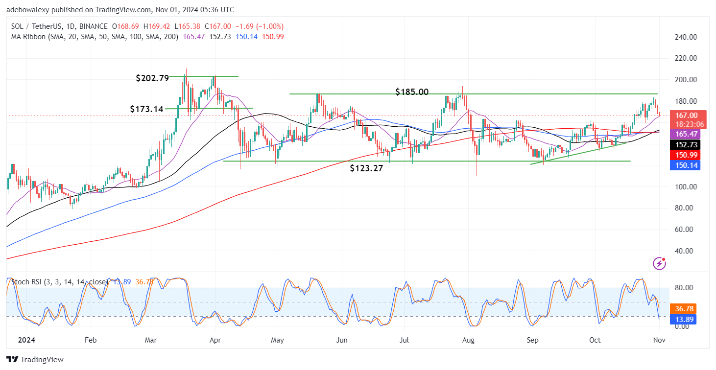The height and width of the screenshot is (370, 716).
Task: Click the $173.14 level label
Action: pyautogui.click(x=146, y=109)
